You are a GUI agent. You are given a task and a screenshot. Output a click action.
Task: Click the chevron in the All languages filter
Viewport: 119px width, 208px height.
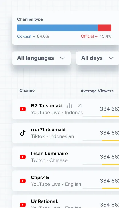[62, 58]
